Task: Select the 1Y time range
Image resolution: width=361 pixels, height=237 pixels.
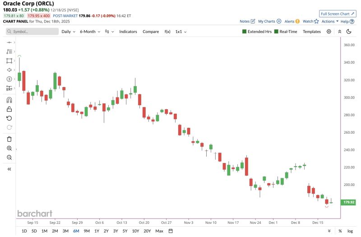Action: [x=97, y=231]
